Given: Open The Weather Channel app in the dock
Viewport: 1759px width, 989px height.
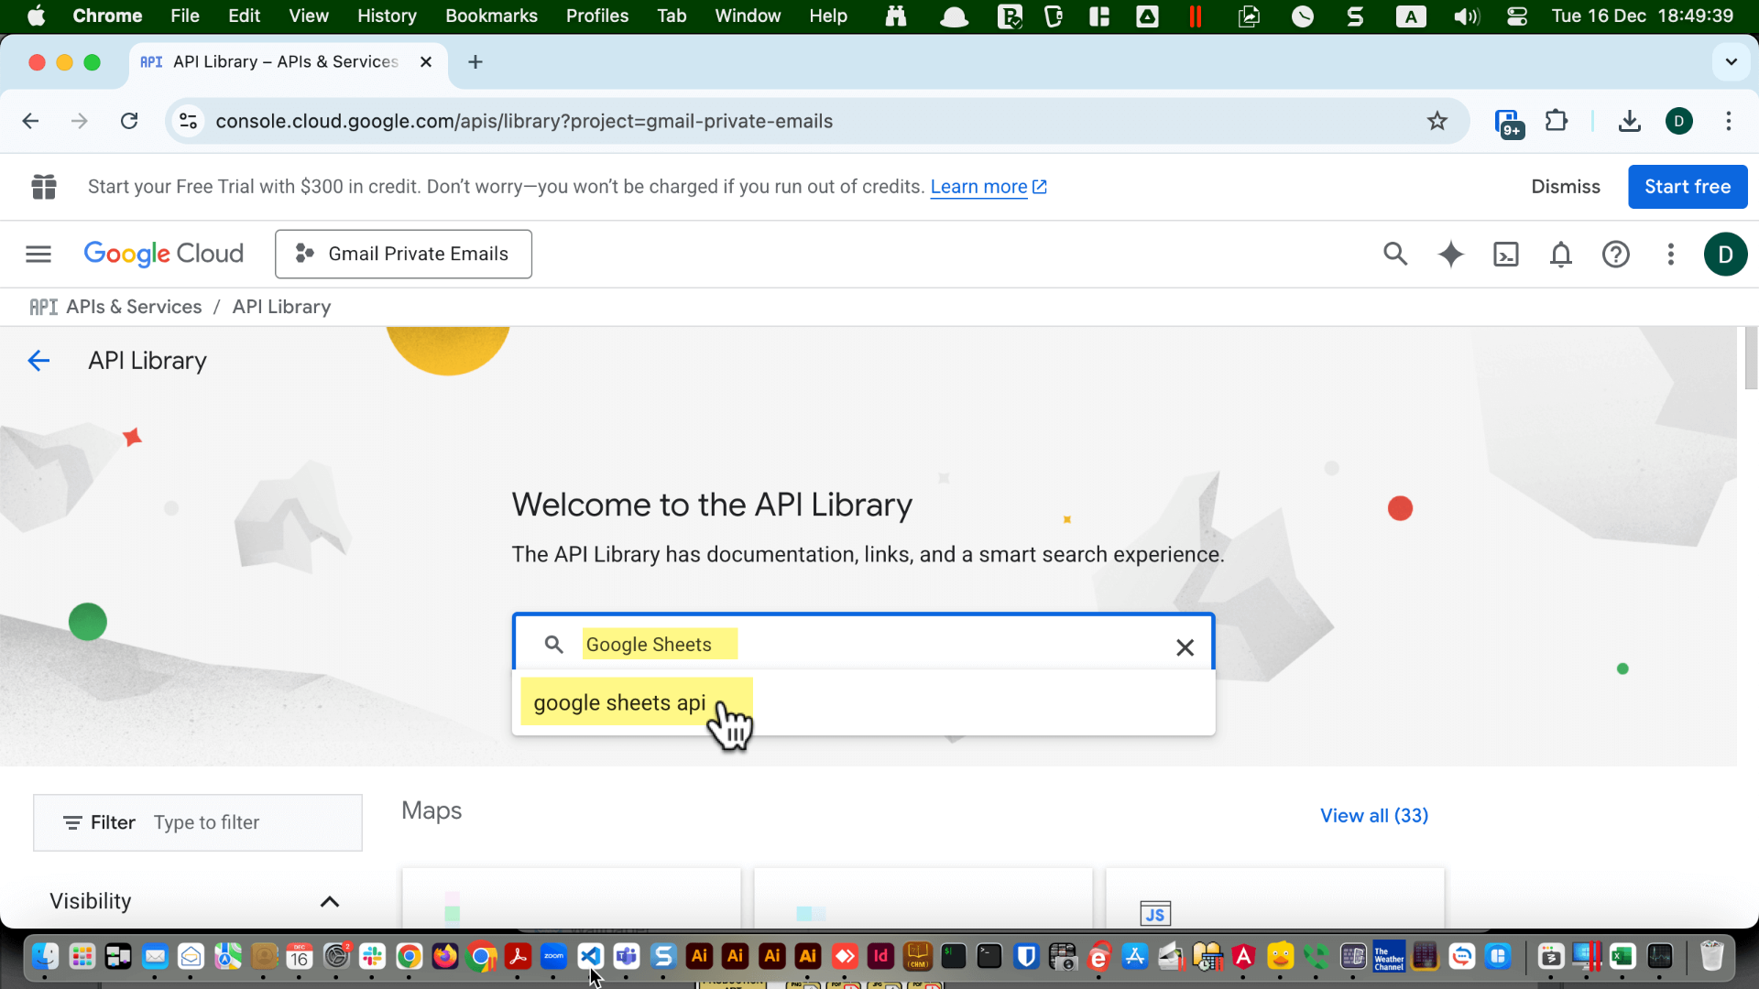Looking at the screenshot, I should [x=1389, y=956].
